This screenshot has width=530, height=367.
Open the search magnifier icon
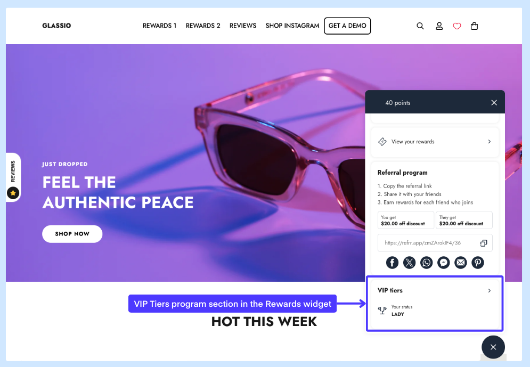click(420, 26)
